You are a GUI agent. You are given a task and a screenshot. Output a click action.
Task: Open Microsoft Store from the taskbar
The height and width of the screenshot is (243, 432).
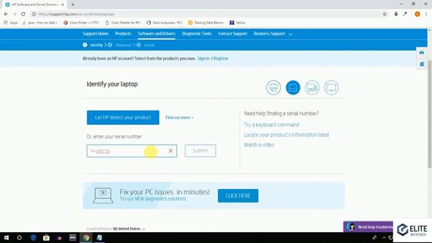click(47, 238)
